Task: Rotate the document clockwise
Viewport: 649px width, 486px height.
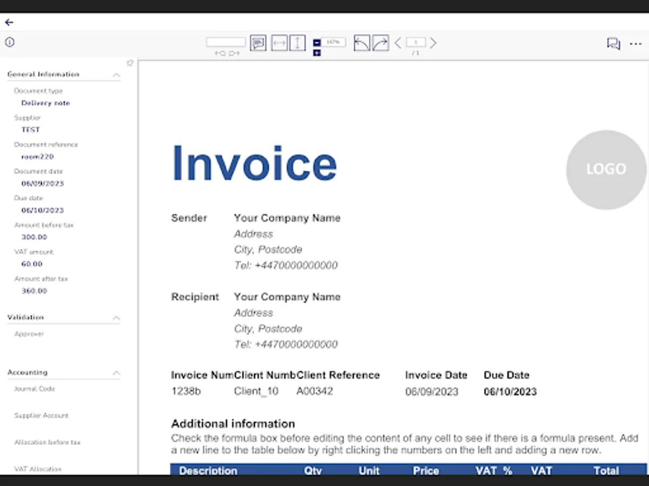Action: 381,42
